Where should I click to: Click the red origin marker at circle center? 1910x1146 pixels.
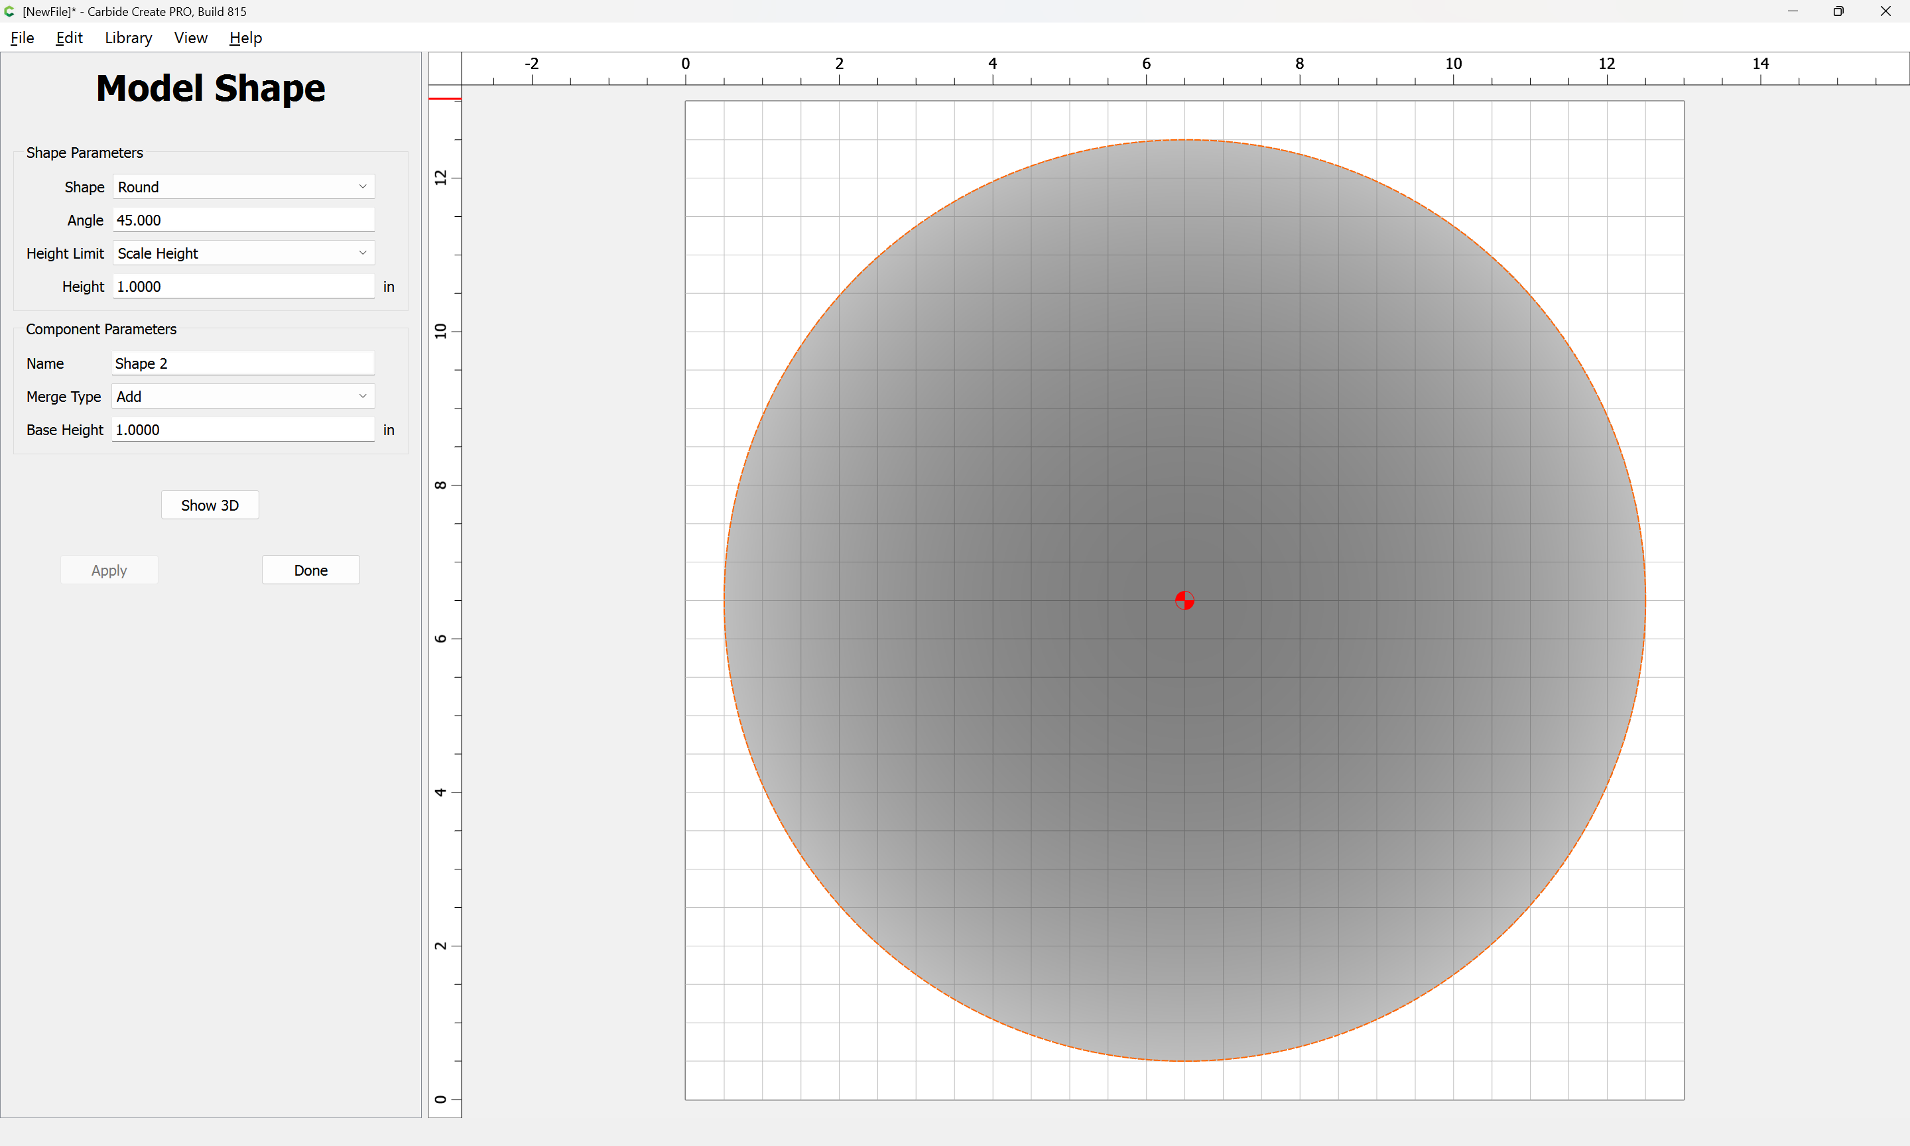coord(1184,600)
